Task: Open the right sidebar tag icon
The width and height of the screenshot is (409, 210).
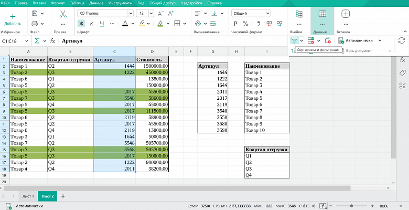Action: [403, 72]
